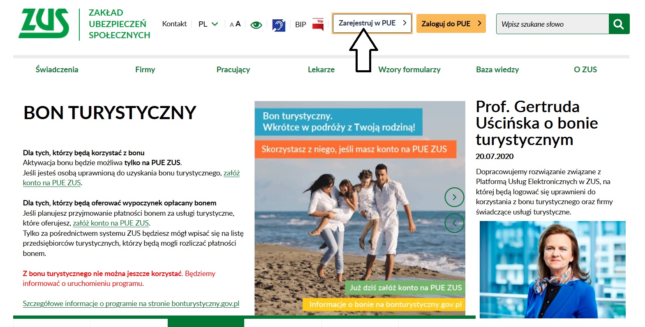
Task: Open the Wzory formularzy menu
Action: (409, 69)
